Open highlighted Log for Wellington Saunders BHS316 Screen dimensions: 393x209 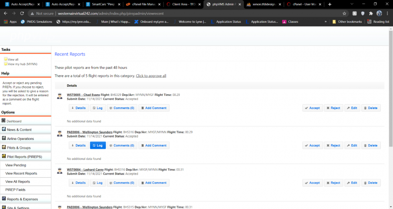[x=98, y=145]
